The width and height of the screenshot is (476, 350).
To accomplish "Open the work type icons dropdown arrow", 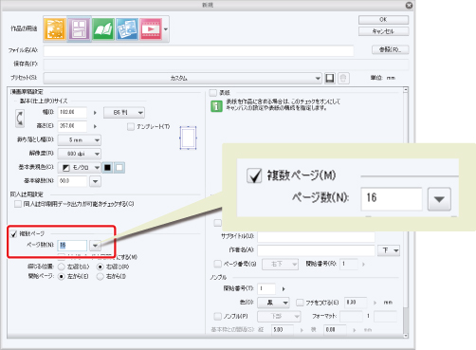I will (x=166, y=29).
